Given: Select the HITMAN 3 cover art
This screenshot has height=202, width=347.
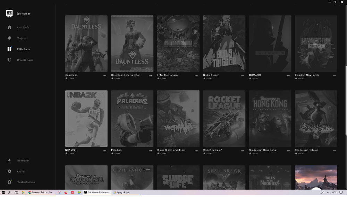Looking at the screenshot, I should pyautogui.click(x=270, y=44).
